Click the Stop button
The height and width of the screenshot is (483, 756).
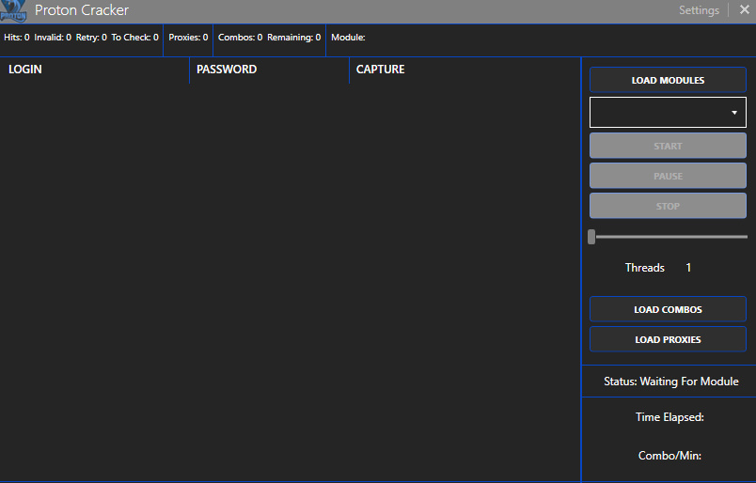(668, 206)
